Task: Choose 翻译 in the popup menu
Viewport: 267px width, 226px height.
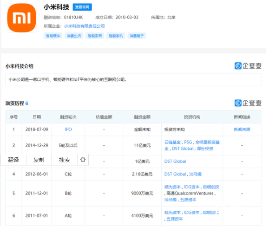Action: [13, 160]
